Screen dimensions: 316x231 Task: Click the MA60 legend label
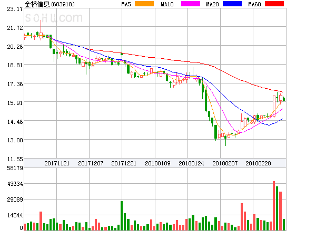[x=254, y=4]
